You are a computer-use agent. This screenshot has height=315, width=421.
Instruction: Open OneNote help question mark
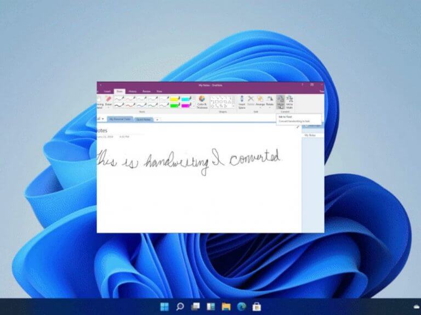pos(302,85)
